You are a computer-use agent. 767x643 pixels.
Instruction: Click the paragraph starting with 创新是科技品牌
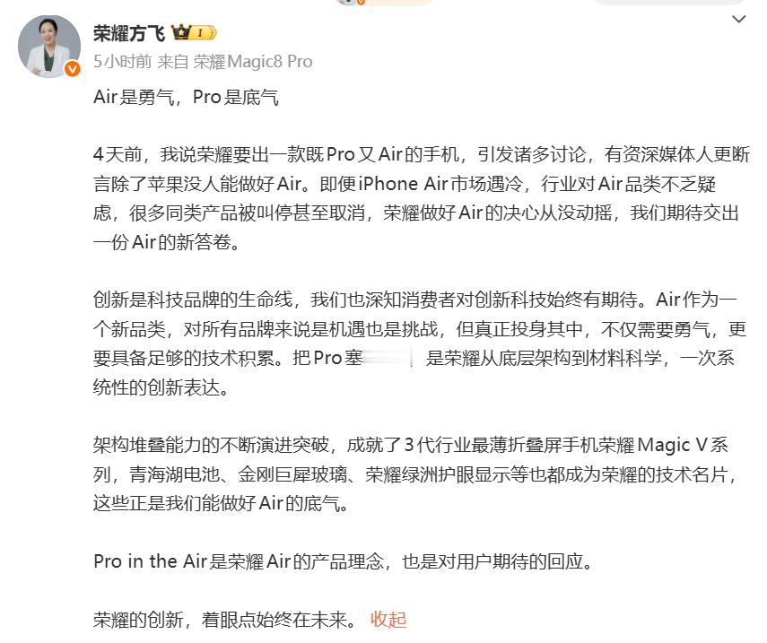(420, 343)
